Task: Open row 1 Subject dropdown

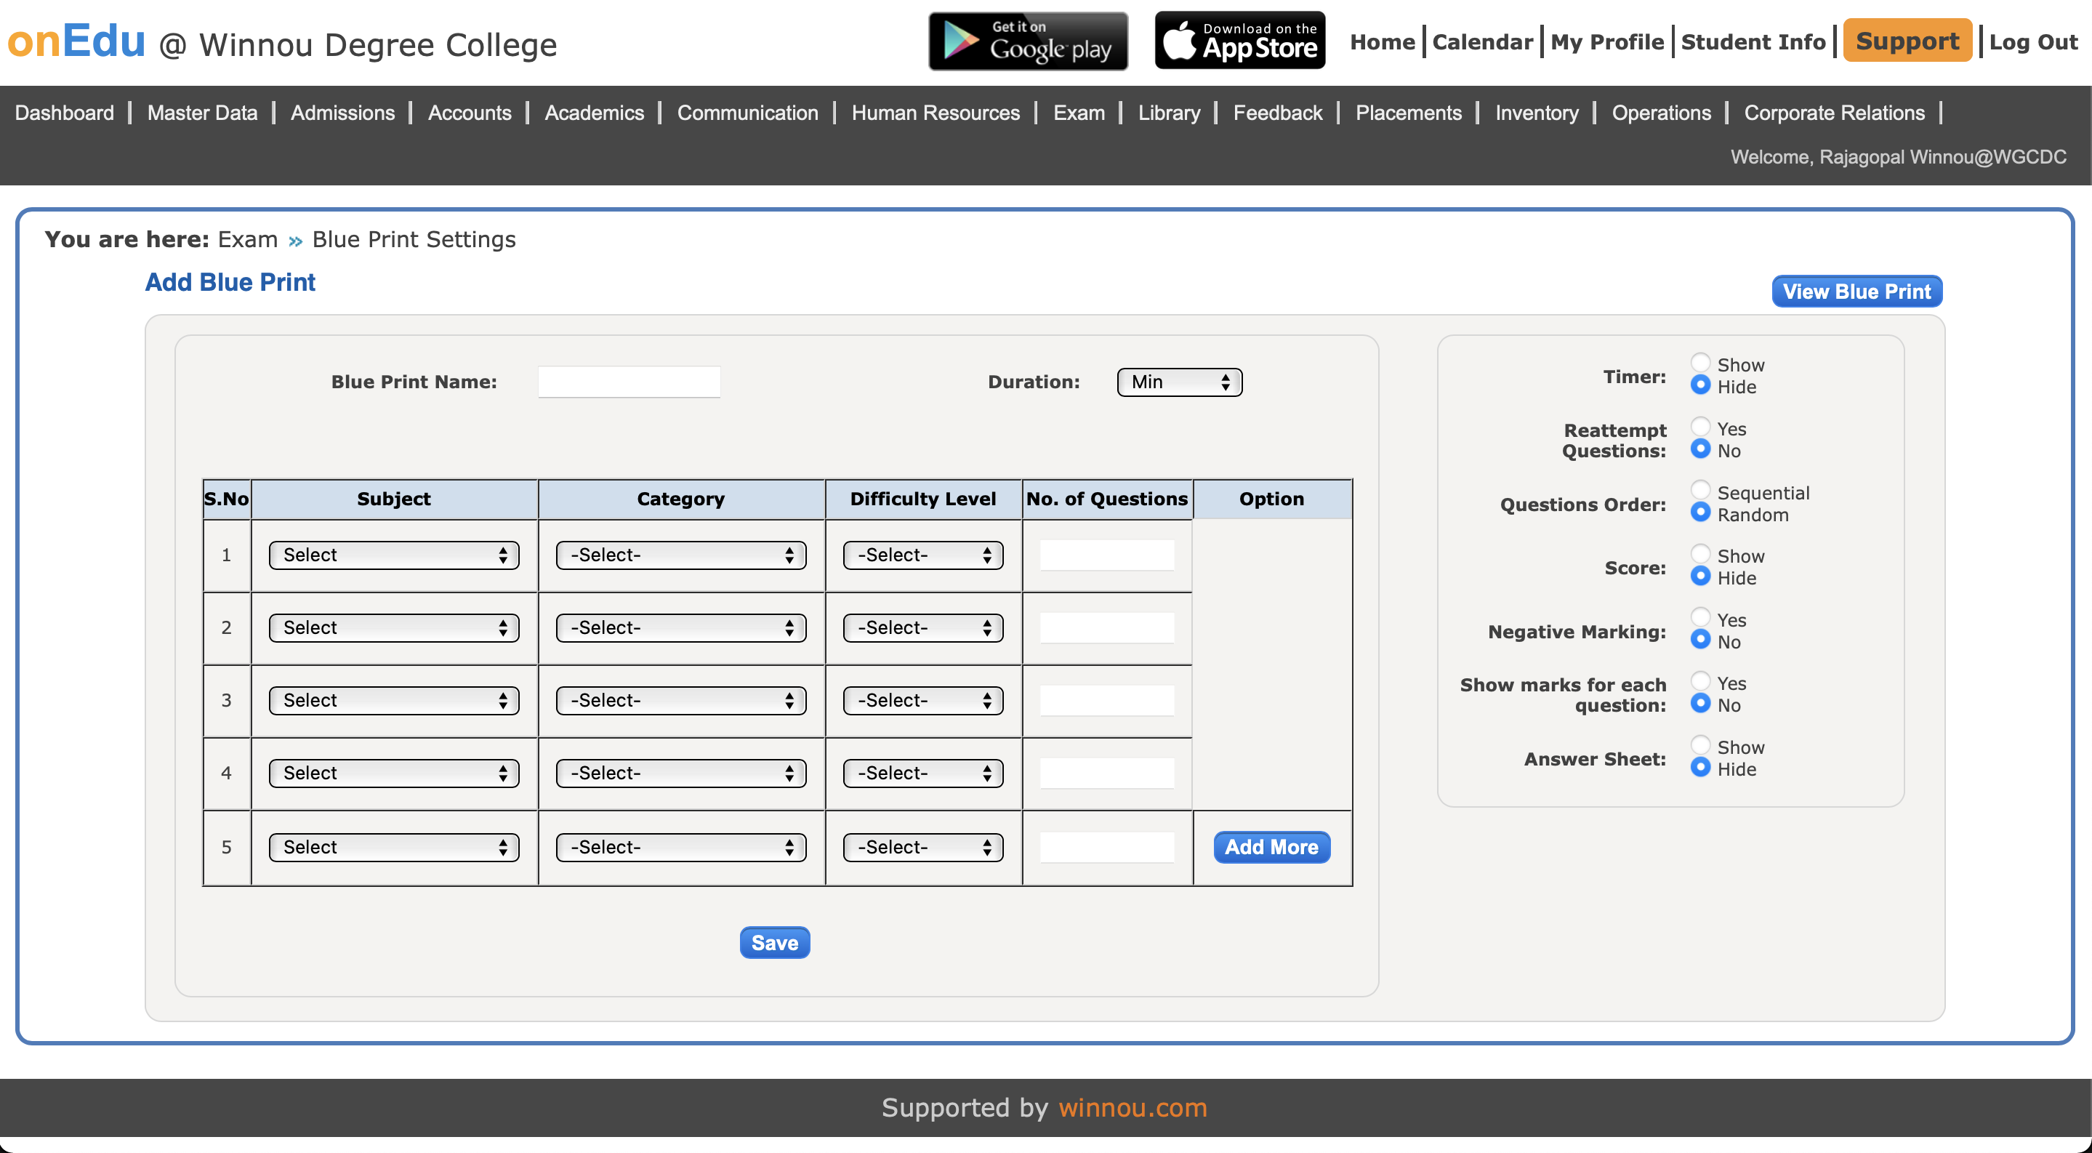Action: point(394,555)
